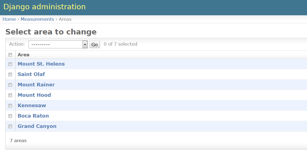Check the Kennesaw row checkbox
Screen dimensions: 307x161
[x=10, y=105]
